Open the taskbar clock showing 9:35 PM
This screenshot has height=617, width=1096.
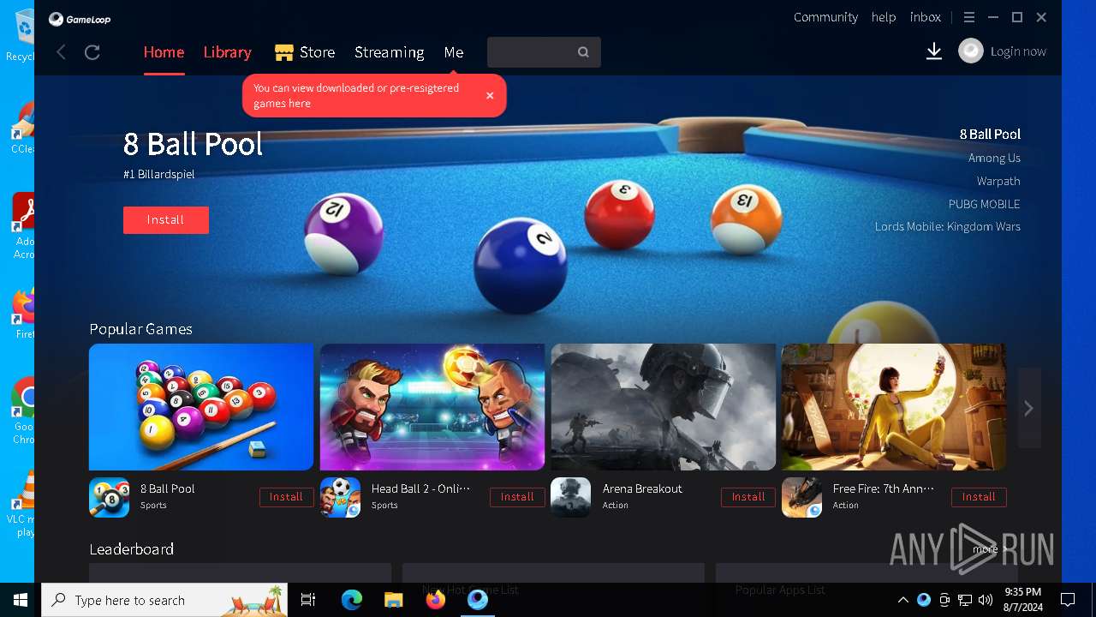pos(1022,600)
